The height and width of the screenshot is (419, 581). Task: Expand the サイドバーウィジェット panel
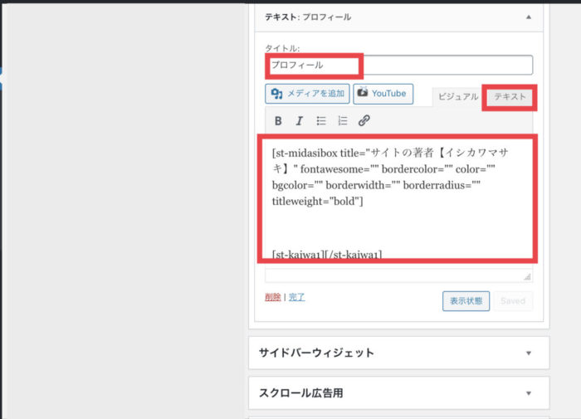point(529,353)
